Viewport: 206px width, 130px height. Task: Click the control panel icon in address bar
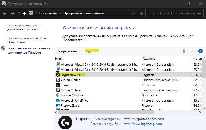click(31, 13)
